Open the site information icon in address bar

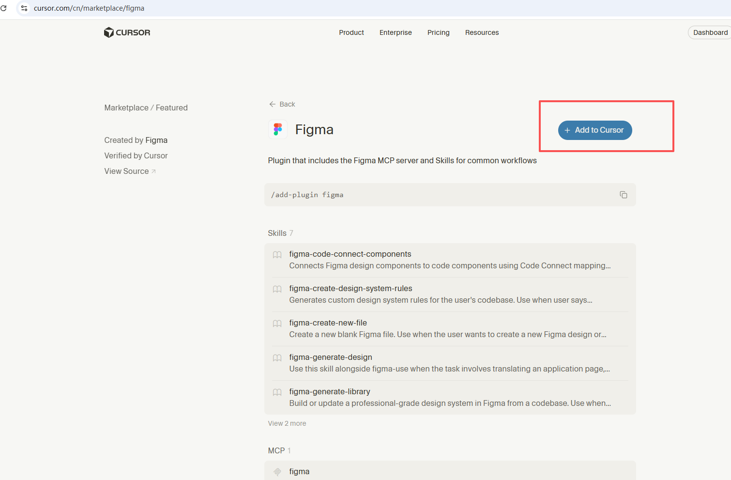(x=24, y=8)
